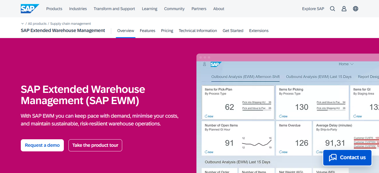Open the user account icon

(344, 9)
